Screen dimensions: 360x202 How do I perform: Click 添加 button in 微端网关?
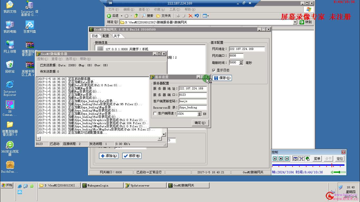pyautogui.click(x=109, y=156)
